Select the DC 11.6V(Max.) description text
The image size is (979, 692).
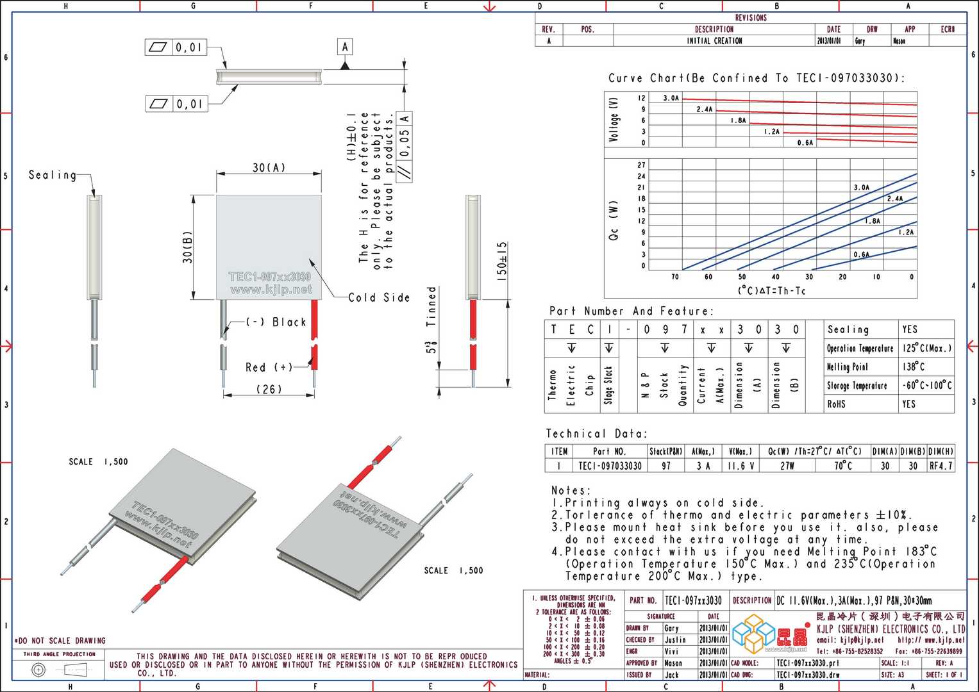coord(855,600)
